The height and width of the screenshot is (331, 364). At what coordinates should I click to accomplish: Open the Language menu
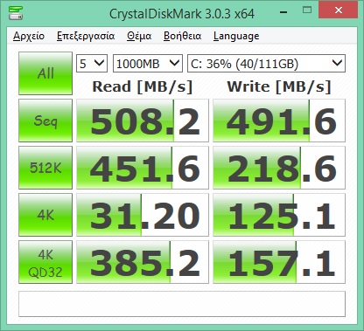coord(236,36)
